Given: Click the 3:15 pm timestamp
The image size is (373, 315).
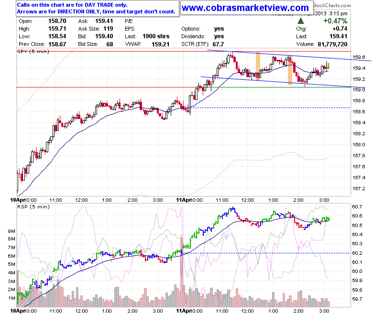Looking at the screenshot, I should pyautogui.click(x=338, y=13).
